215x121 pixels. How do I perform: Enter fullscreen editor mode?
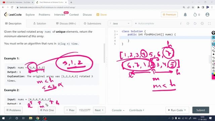tap(209, 24)
